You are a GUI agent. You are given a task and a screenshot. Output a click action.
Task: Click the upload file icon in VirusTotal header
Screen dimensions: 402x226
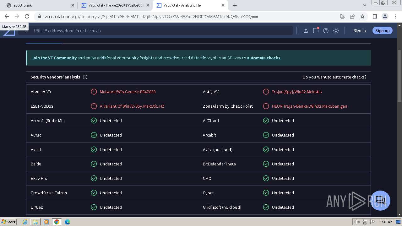[306, 30]
